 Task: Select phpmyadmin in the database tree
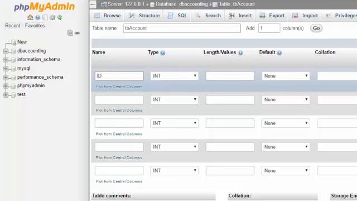pos(31,85)
